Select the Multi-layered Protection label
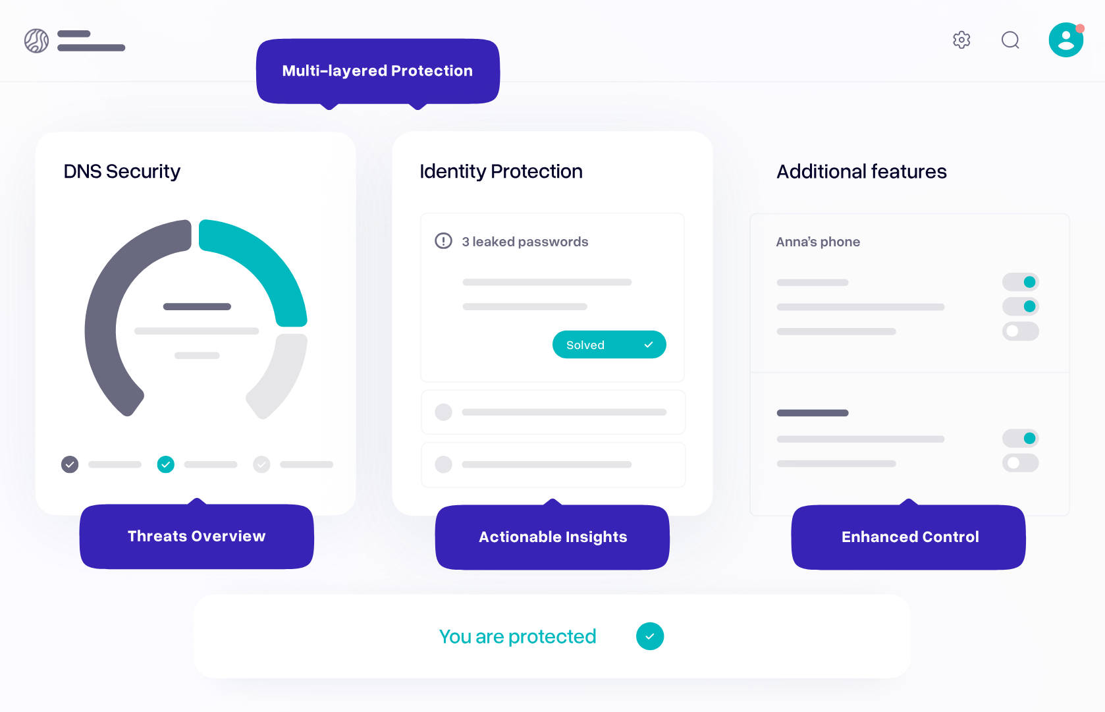Screen dimensions: 1105x712 click(377, 70)
